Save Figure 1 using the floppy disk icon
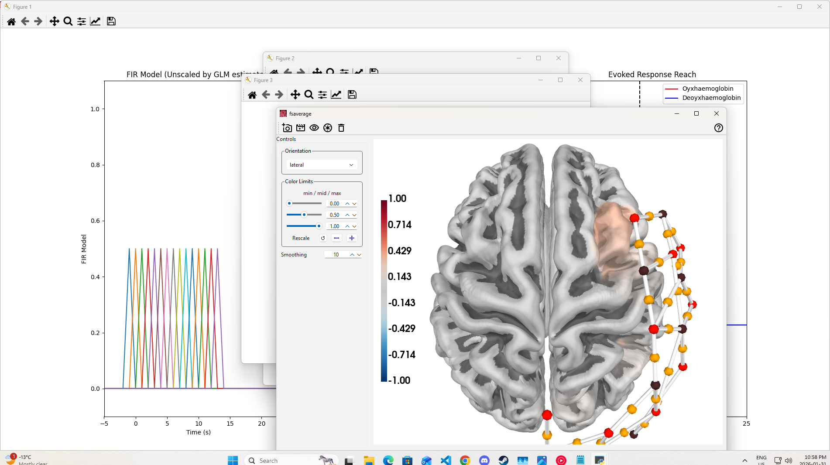Screen dimensions: 830x465 [x=111, y=21]
